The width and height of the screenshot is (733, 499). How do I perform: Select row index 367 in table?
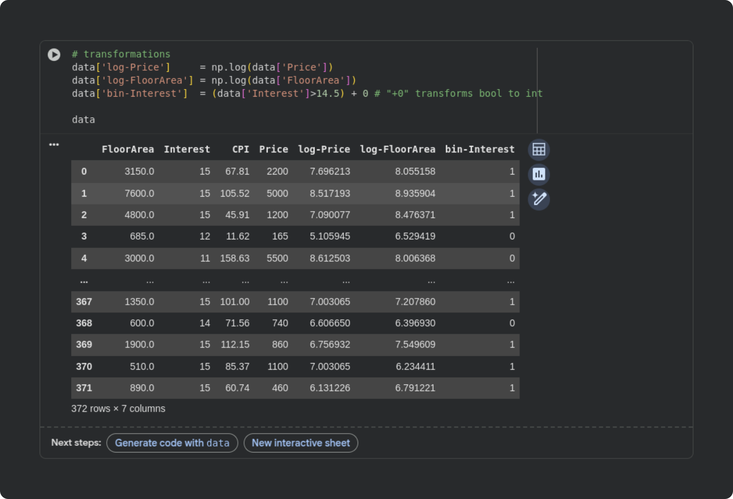[x=84, y=302]
